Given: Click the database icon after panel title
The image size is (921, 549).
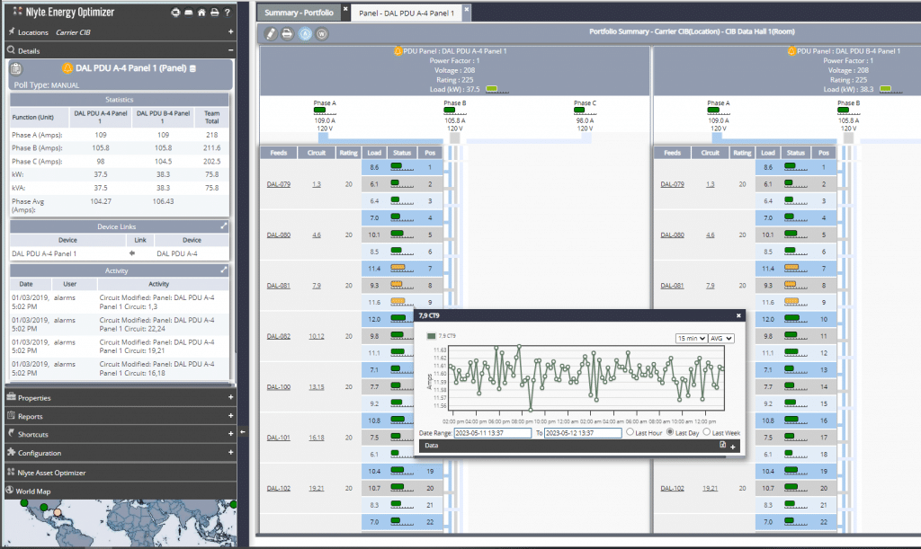Looking at the screenshot, I should [x=192, y=68].
